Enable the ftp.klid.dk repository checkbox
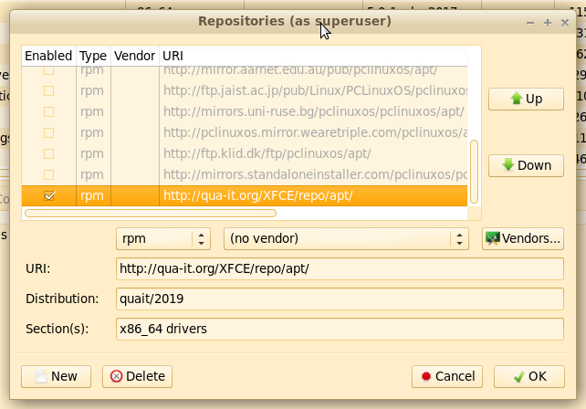Viewport: 586px width, 409px height. coord(49,153)
